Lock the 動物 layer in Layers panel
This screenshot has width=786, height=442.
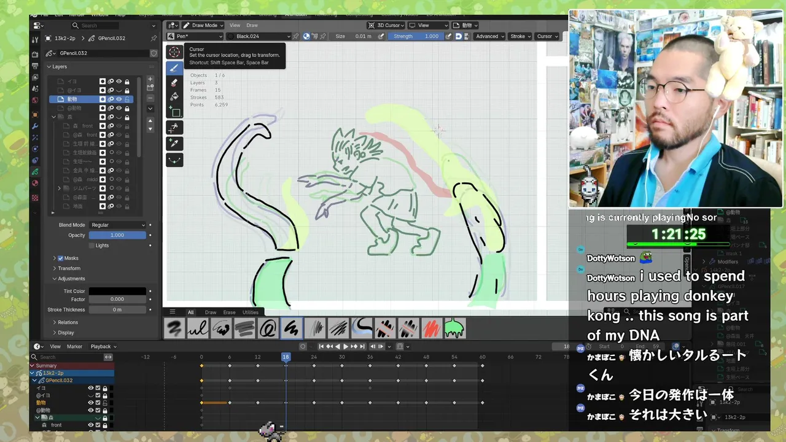(x=127, y=99)
